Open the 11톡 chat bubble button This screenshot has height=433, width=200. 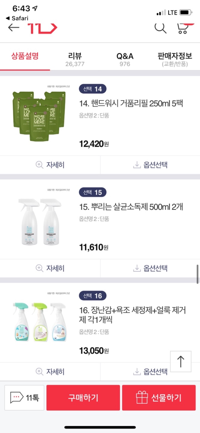click(x=24, y=398)
